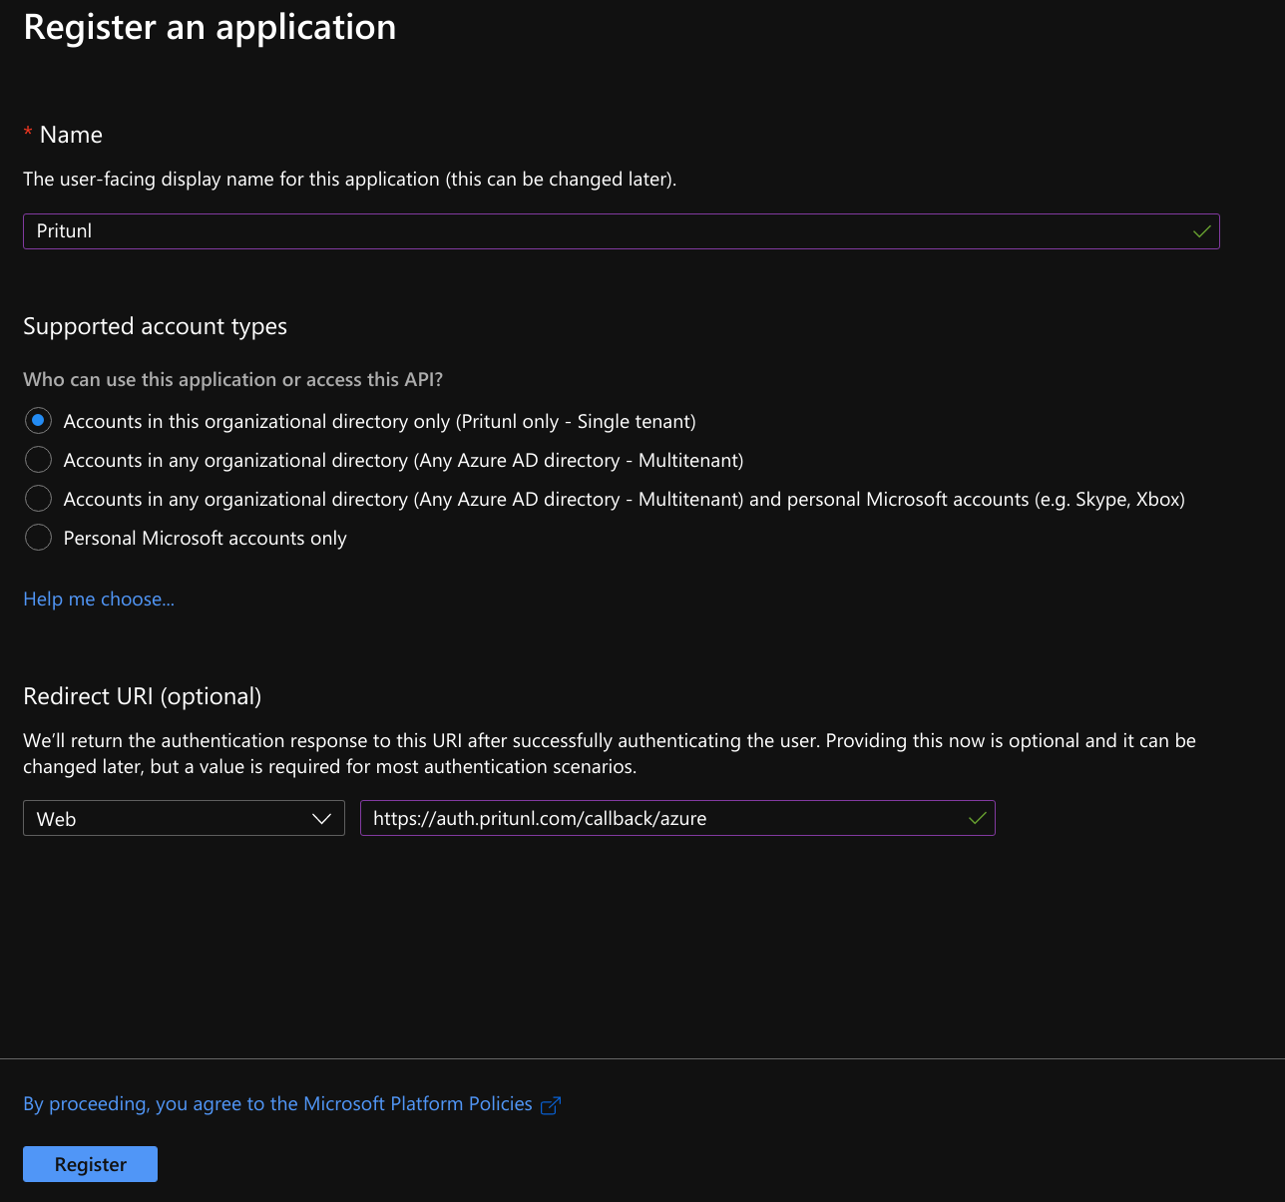Click the Redirect URI input field
Screen dimensions: 1285x1202
pyautogui.click(x=677, y=818)
